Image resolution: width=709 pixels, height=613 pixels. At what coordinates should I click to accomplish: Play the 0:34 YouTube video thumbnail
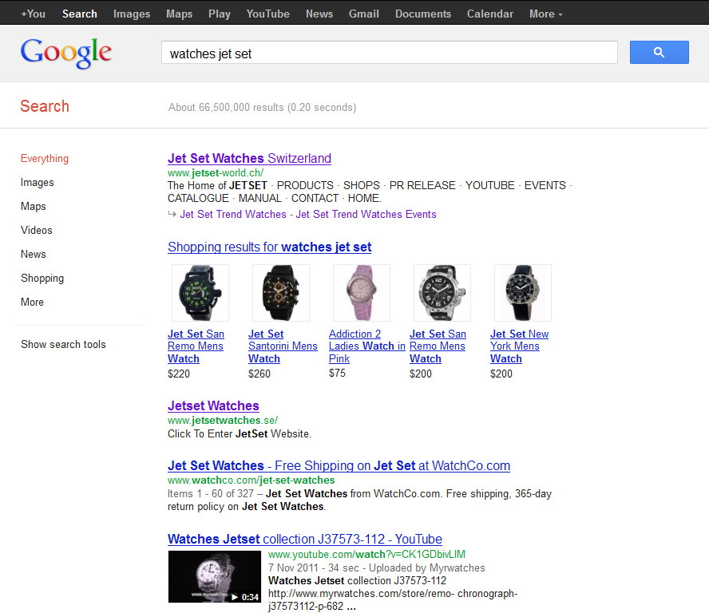tap(214, 576)
